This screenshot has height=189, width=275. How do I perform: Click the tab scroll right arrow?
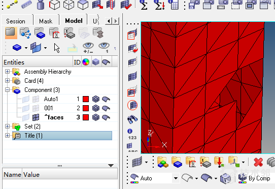116,21
